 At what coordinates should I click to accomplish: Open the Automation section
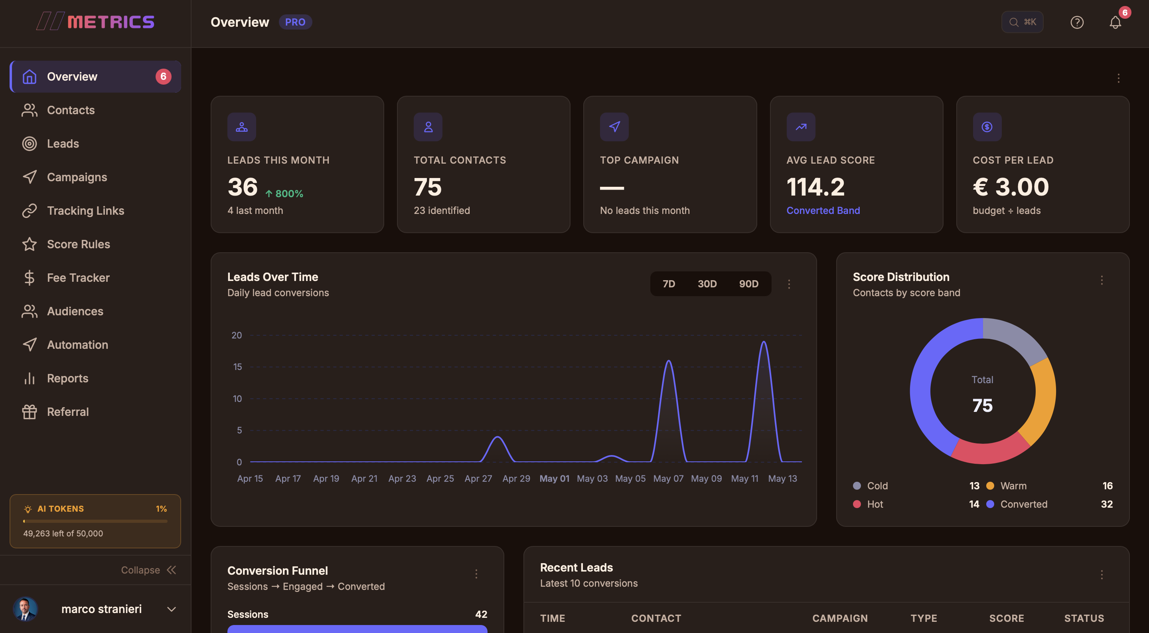pyautogui.click(x=95, y=344)
